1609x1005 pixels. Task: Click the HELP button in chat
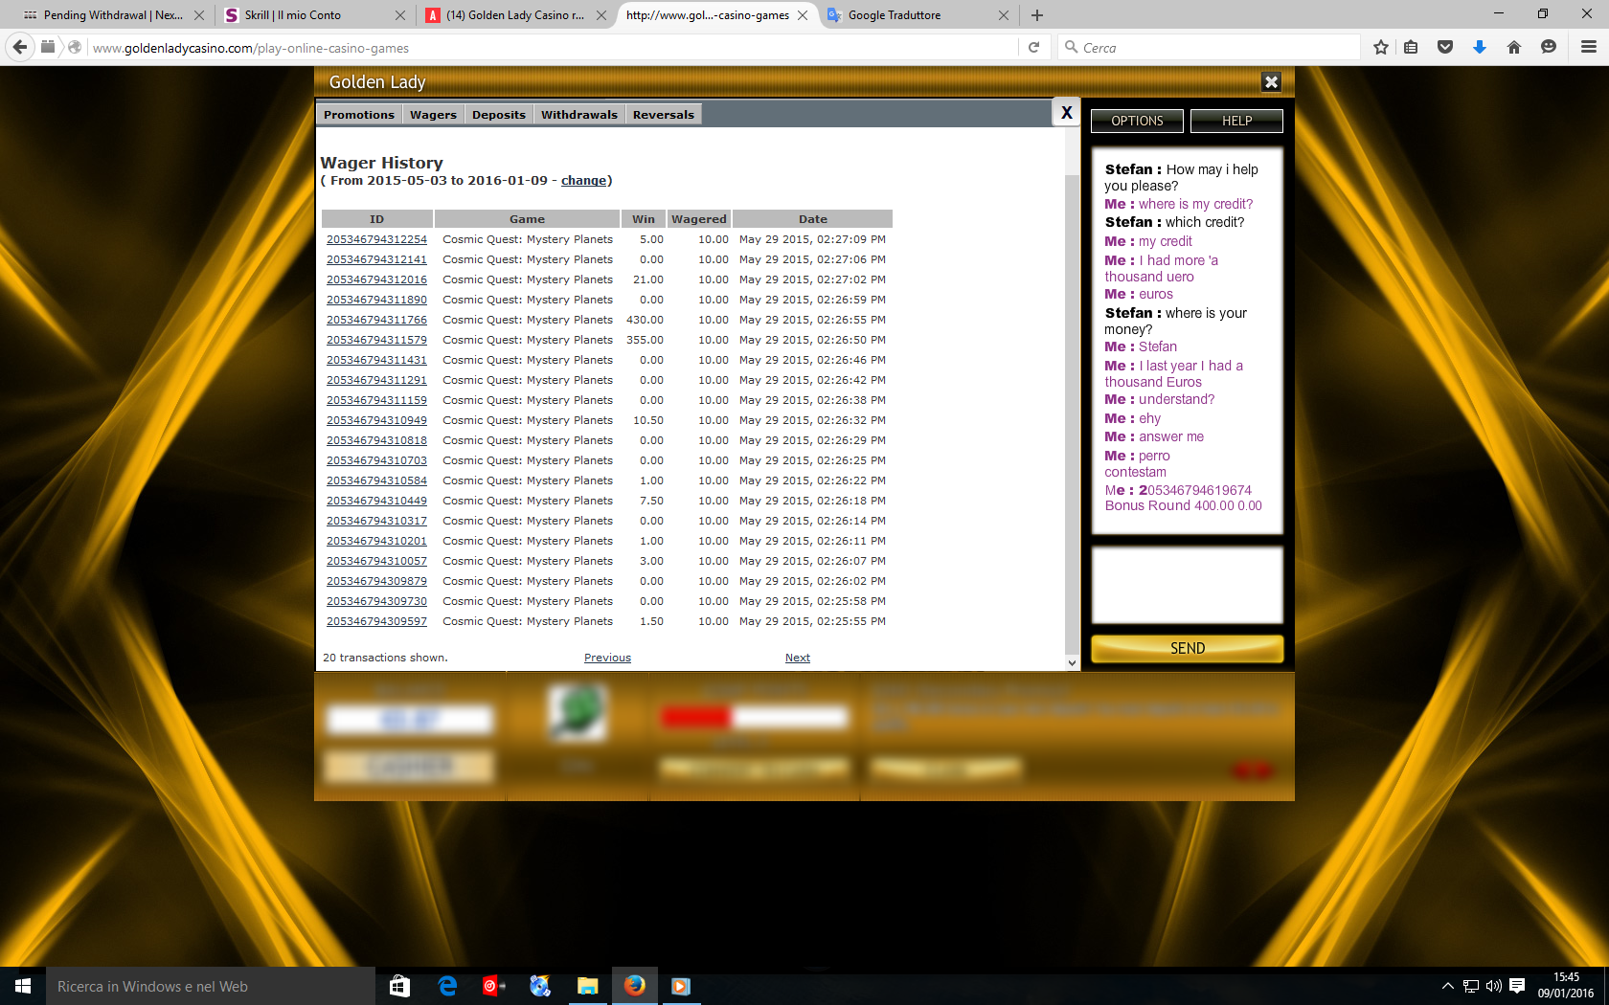tap(1236, 121)
